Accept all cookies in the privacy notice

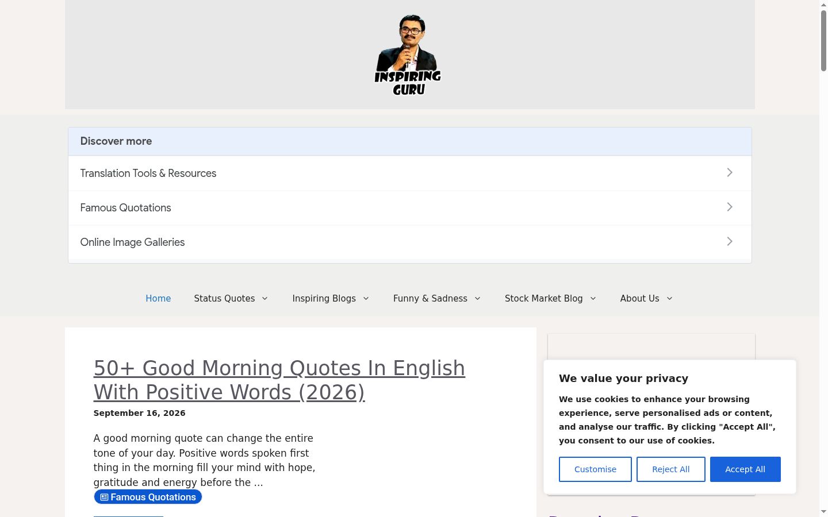tap(745, 469)
